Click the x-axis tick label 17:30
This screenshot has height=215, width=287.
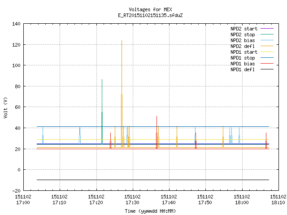[132, 202]
